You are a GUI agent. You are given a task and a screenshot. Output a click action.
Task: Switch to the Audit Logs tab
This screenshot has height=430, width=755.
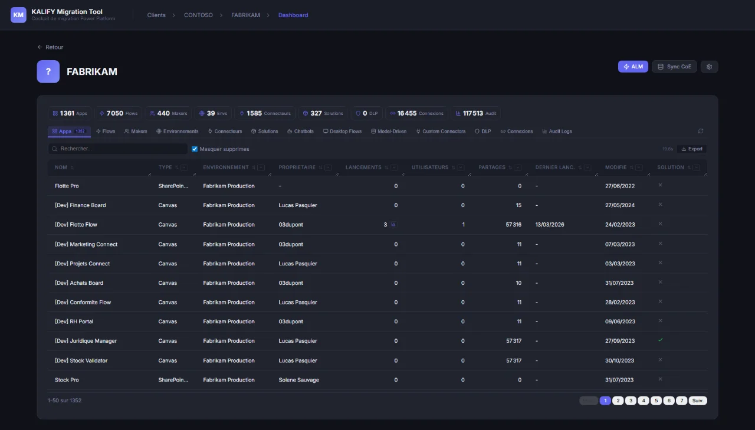(557, 131)
